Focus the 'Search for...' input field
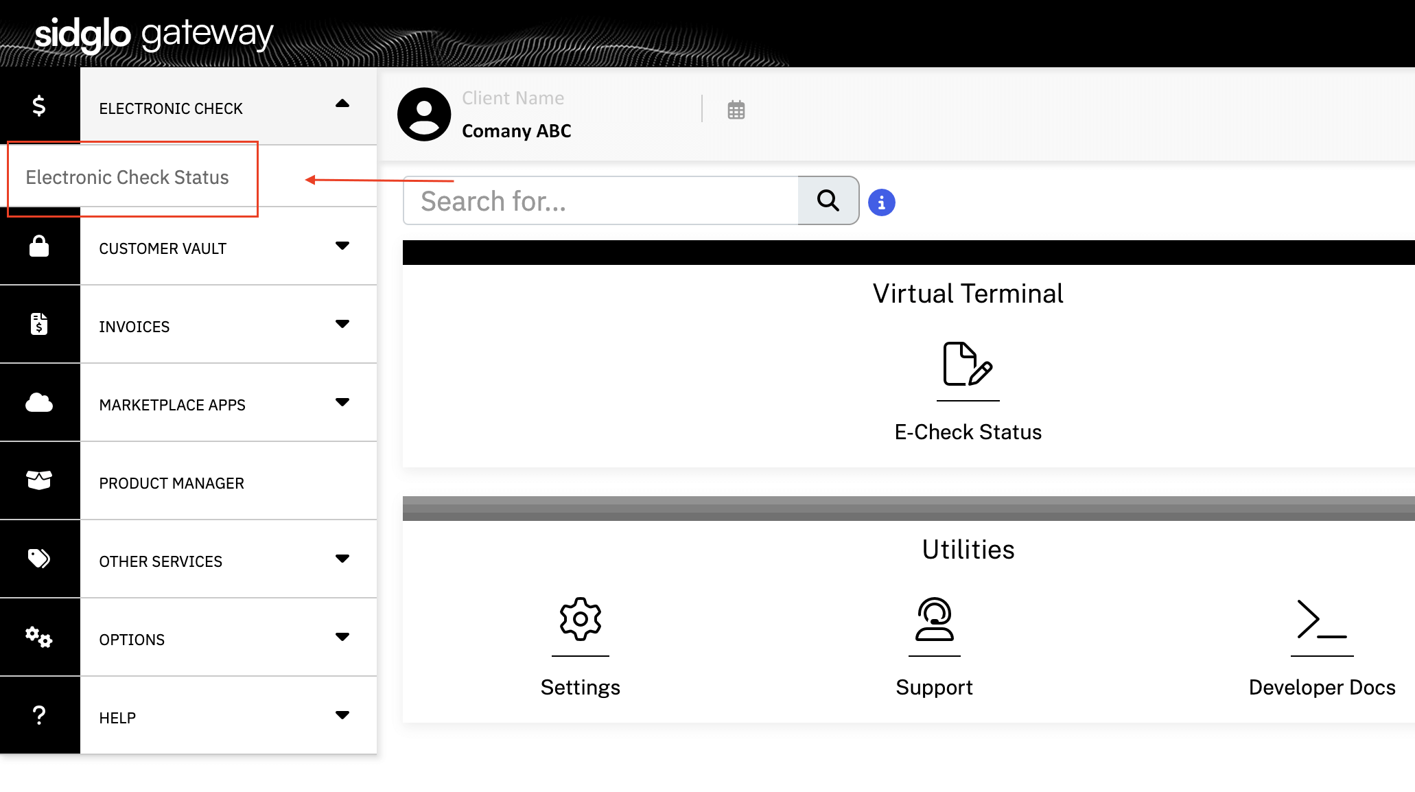The width and height of the screenshot is (1415, 792). [600, 200]
